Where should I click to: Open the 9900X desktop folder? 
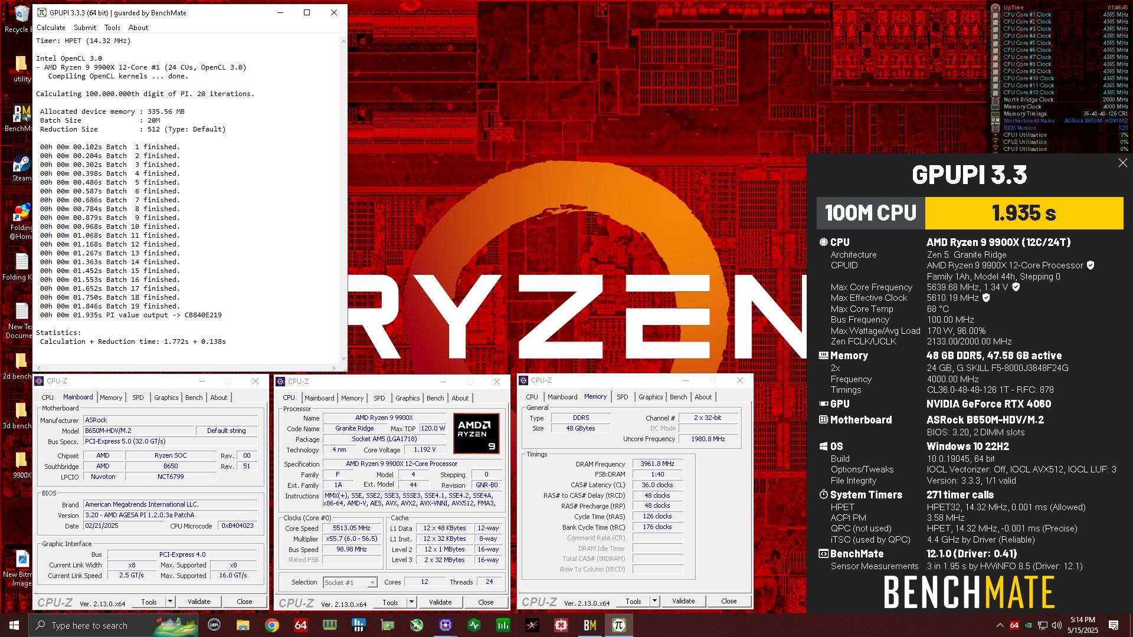pyautogui.click(x=22, y=465)
